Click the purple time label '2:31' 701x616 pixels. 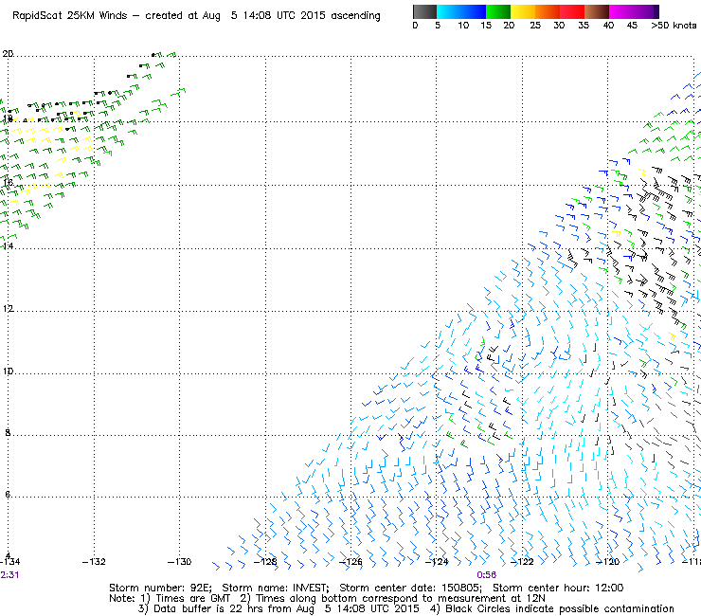pos(9,575)
